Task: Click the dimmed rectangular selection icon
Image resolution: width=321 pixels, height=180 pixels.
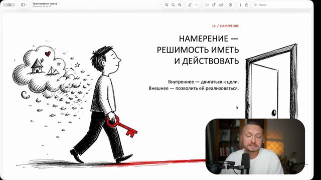Action: tap(207, 4)
